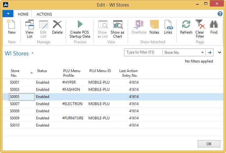
Task: Apply filter with the blue arrow button
Action: [210, 53]
